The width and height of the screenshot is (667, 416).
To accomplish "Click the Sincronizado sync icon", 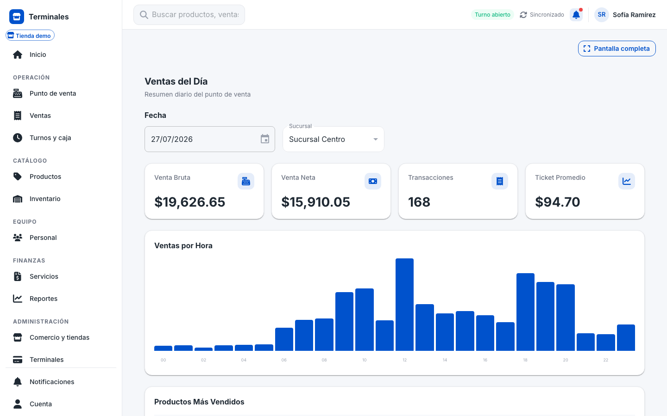I will click(523, 15).
